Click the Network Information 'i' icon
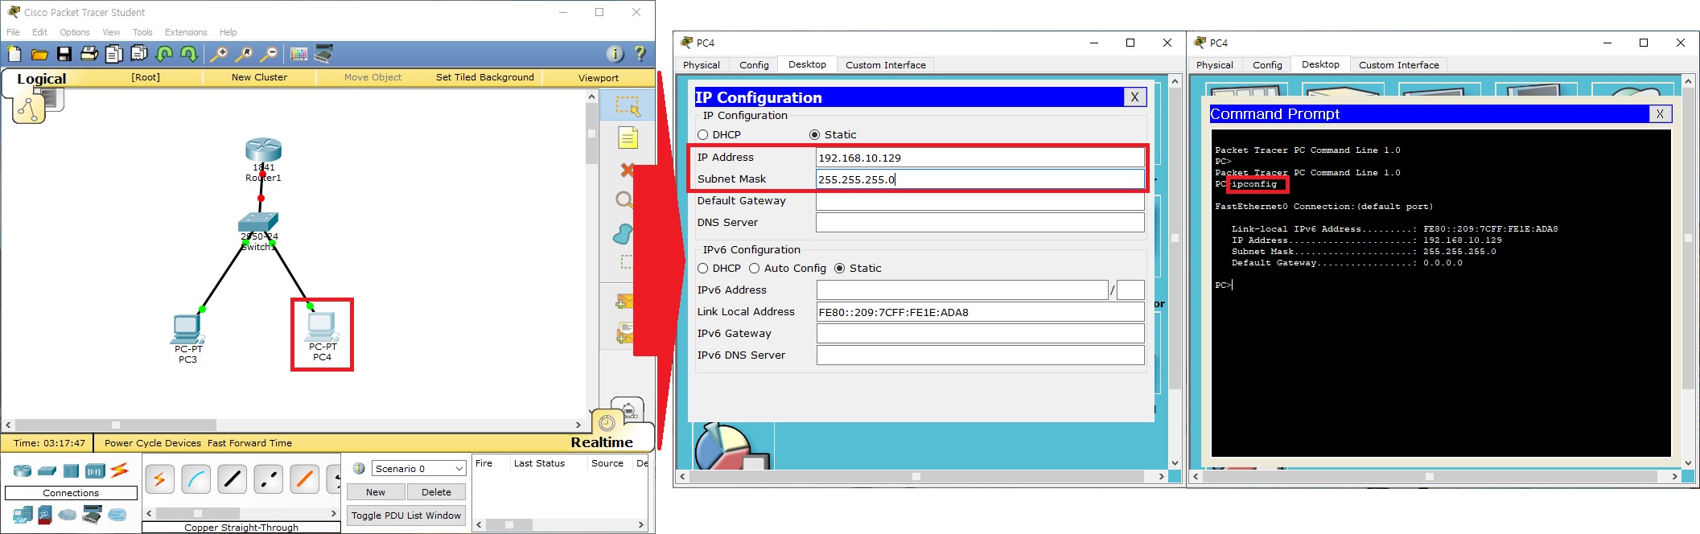The width and height of the screenshot is (1700, 534). tap(615, 54)
